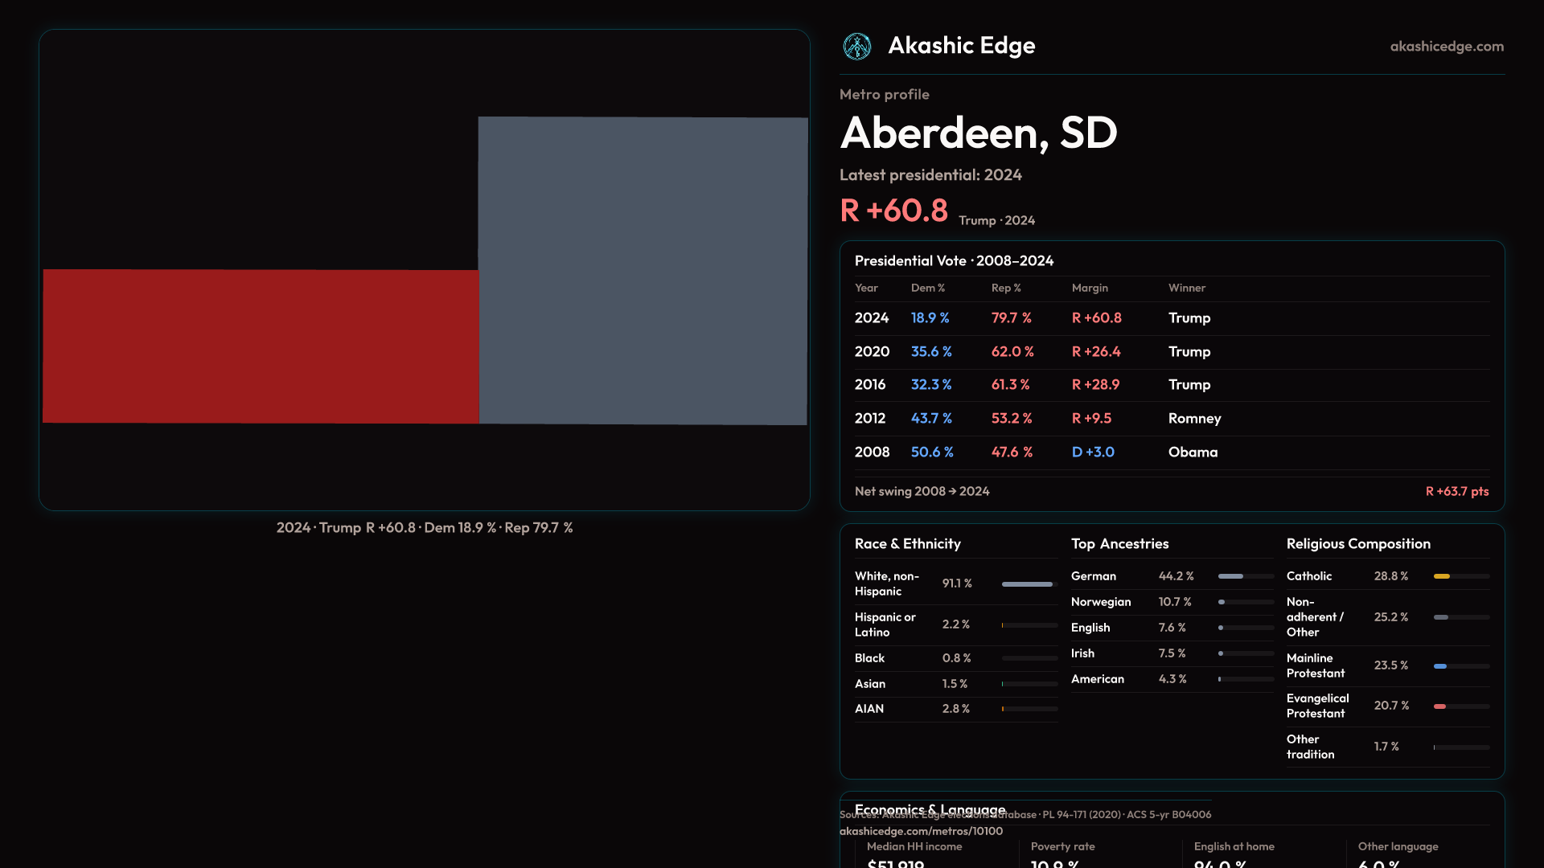Click the Winner column header
1544x868 pixels.
[1186, 288]
